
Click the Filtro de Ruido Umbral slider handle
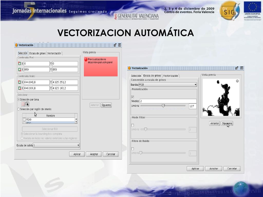pyautogui.click(x=141, y=153)
